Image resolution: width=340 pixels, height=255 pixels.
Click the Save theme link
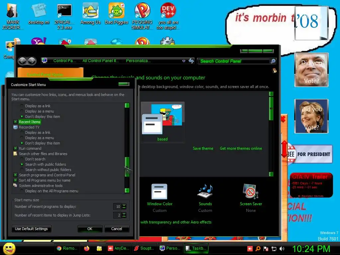pyautogui.click(x=203, y=148)
